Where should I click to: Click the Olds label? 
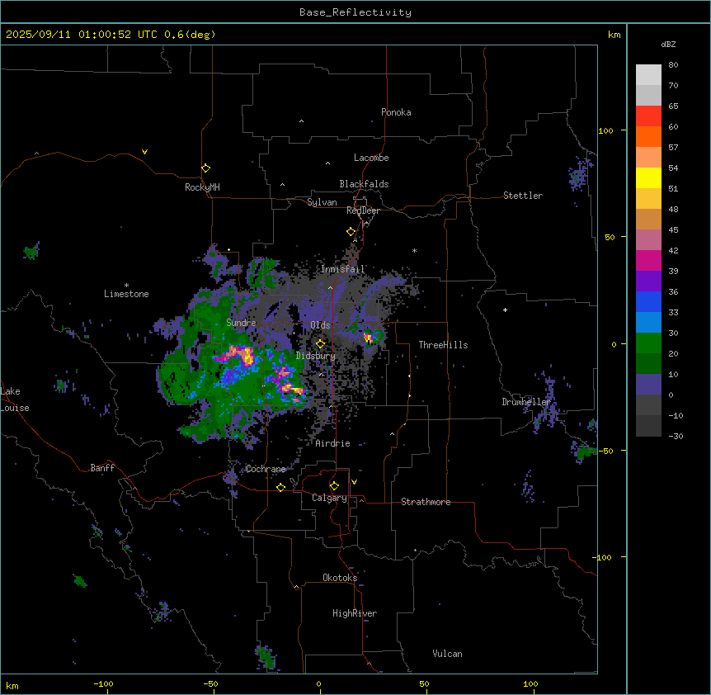pyautogui.click(x=320, y=325)
